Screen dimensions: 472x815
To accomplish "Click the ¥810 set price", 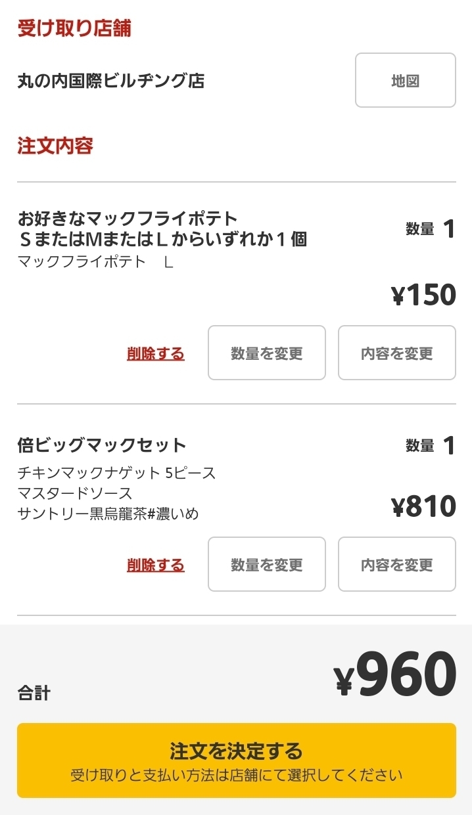I will point(423,506).
